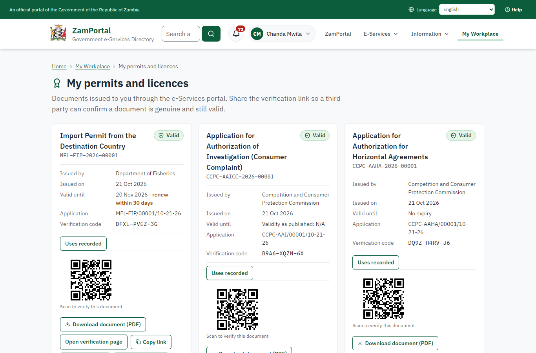536x353 pixels.
Task: Click Valid badge on Horizontal Agreements card
Action: (x=461, y=135)
